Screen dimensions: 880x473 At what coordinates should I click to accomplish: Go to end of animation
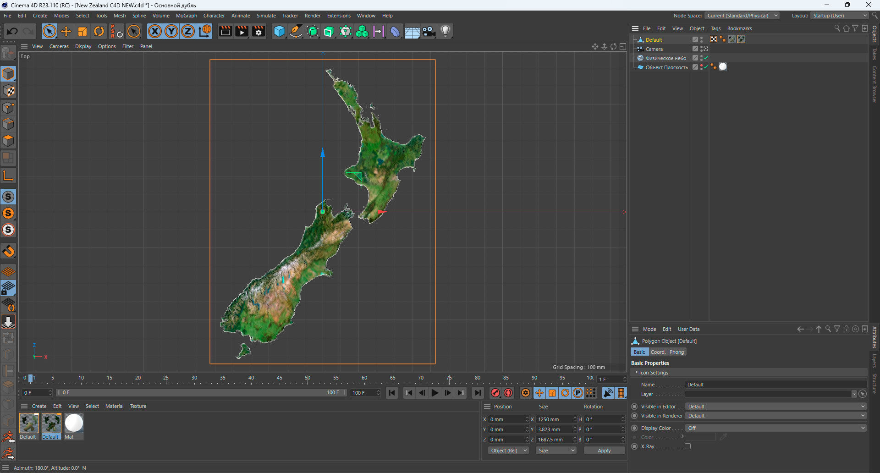point(478,393)
